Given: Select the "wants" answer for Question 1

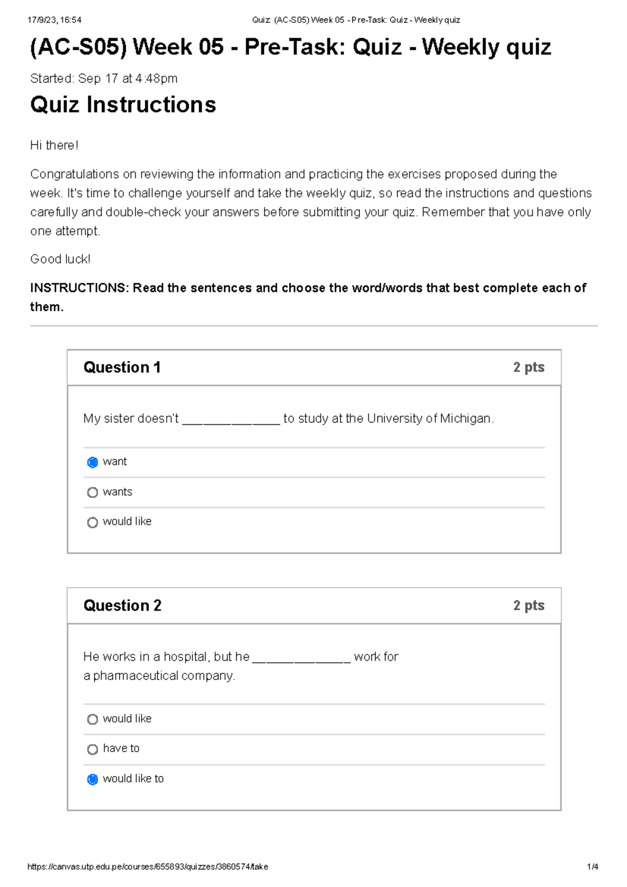Looking at the screenshot, I should pos(93,492).
